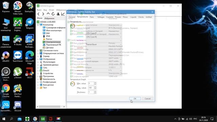217x122 pixels.
Task: Open Movavi Video Suite desktop icon
Action: [x=18, y=8]
